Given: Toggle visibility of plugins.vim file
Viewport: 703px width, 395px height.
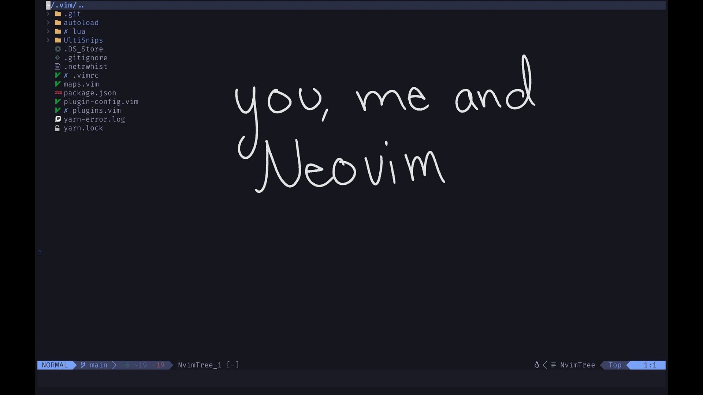Looking at the screenshot, I should coord(97,110).
